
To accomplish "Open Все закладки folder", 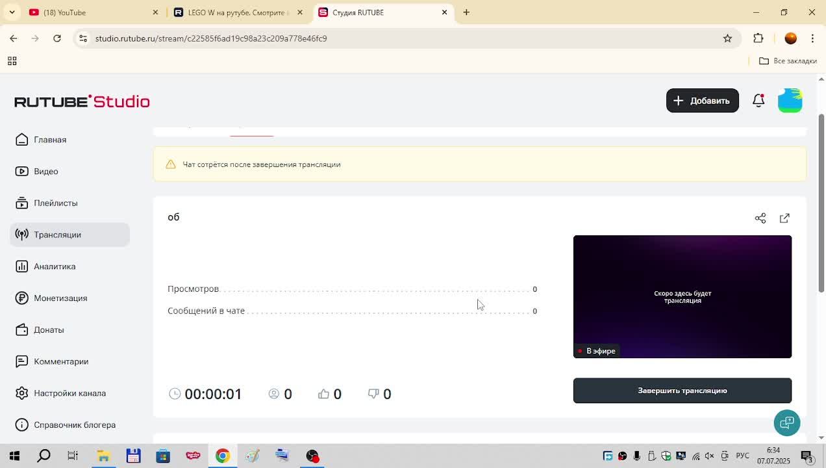I will [x=788, y=61].
